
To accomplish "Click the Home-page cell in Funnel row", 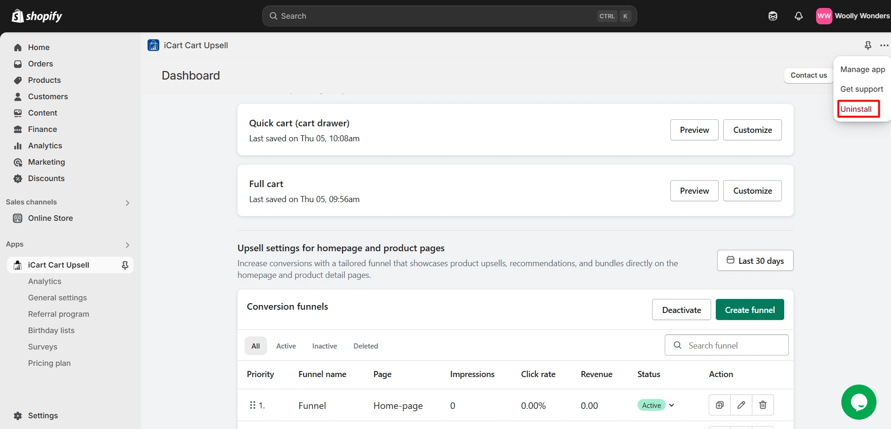I will [x=398, y=406].
